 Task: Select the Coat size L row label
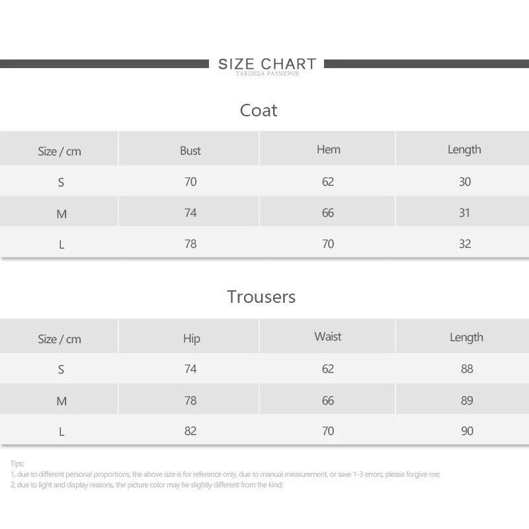pos(61,245)
